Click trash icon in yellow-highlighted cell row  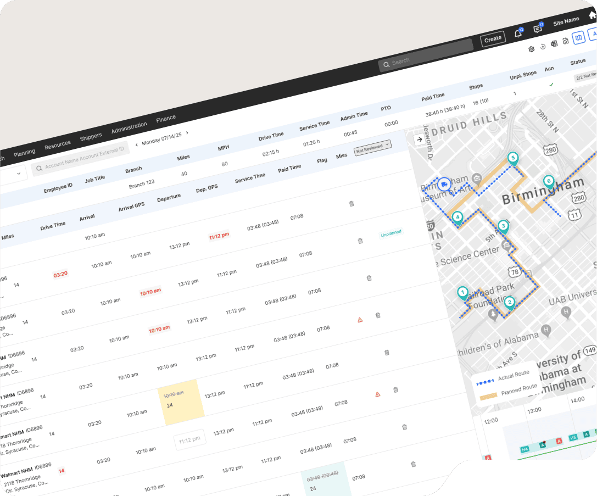coord(387,353)
